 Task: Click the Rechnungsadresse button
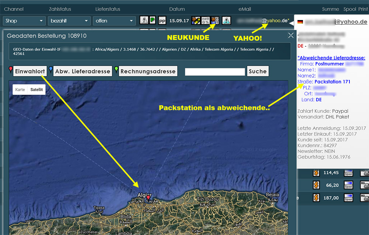(148, 71)
